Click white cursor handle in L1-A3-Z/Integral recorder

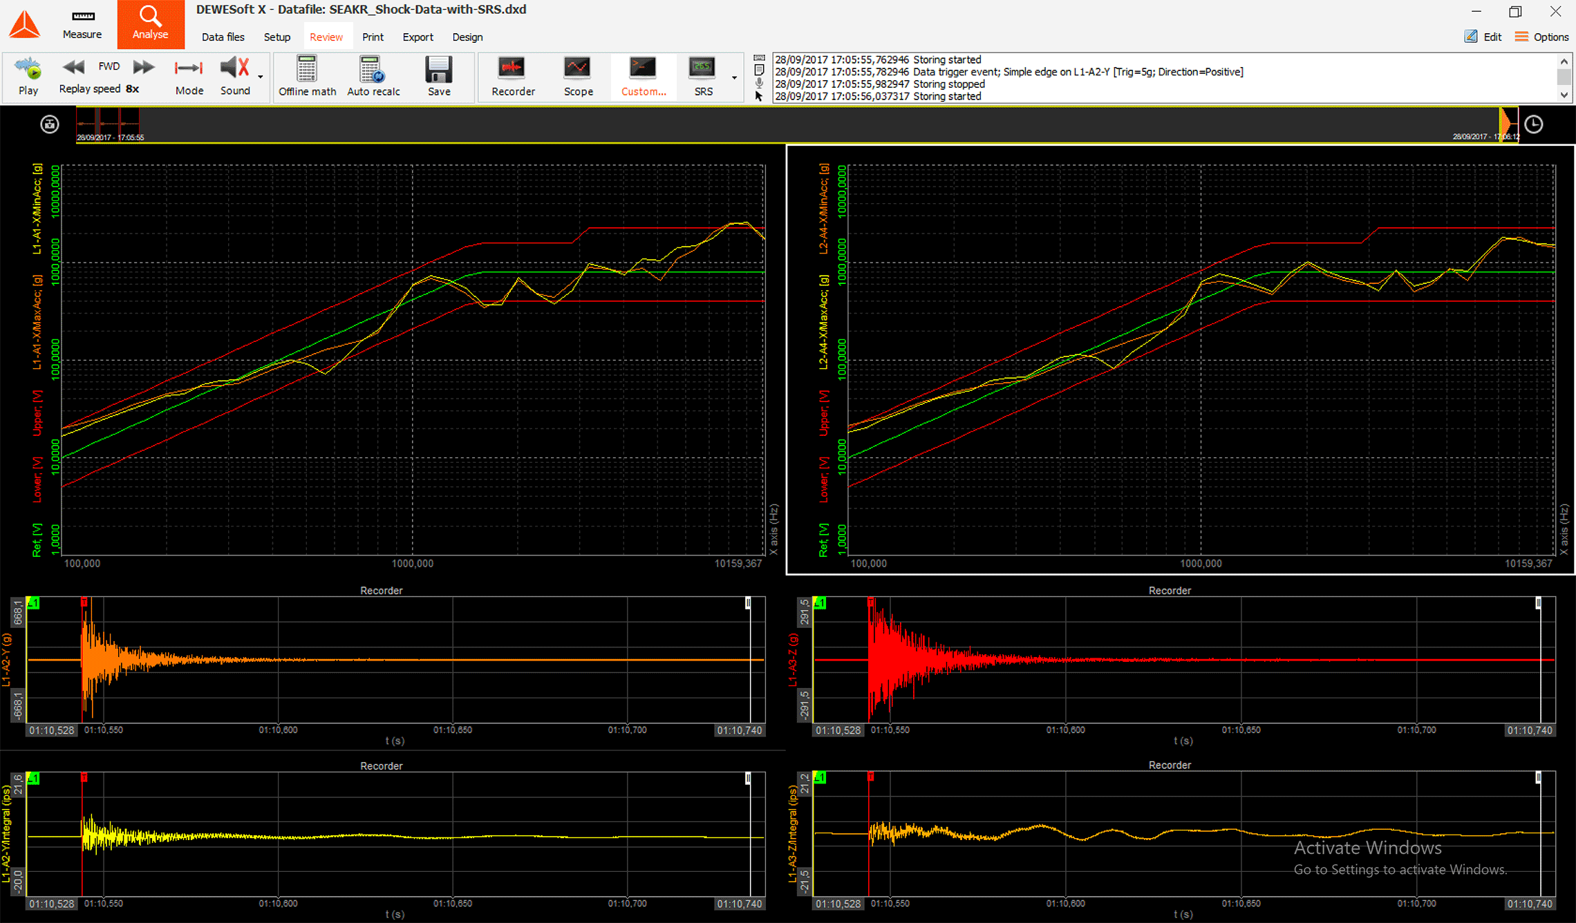pos(1538,778)
